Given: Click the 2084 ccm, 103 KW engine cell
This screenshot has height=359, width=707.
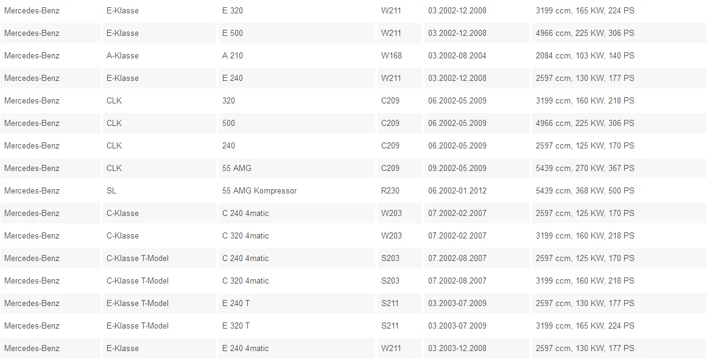Looking at the screenshot, I should tap(619, 55).
